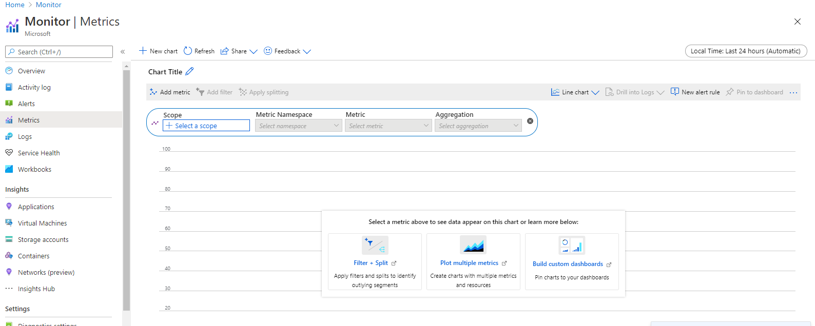
Task: Click the pencil icon to edit Chart Title
Action: pos(189,71)
